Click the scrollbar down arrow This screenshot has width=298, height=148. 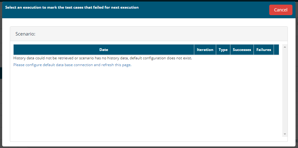point(285,134)
